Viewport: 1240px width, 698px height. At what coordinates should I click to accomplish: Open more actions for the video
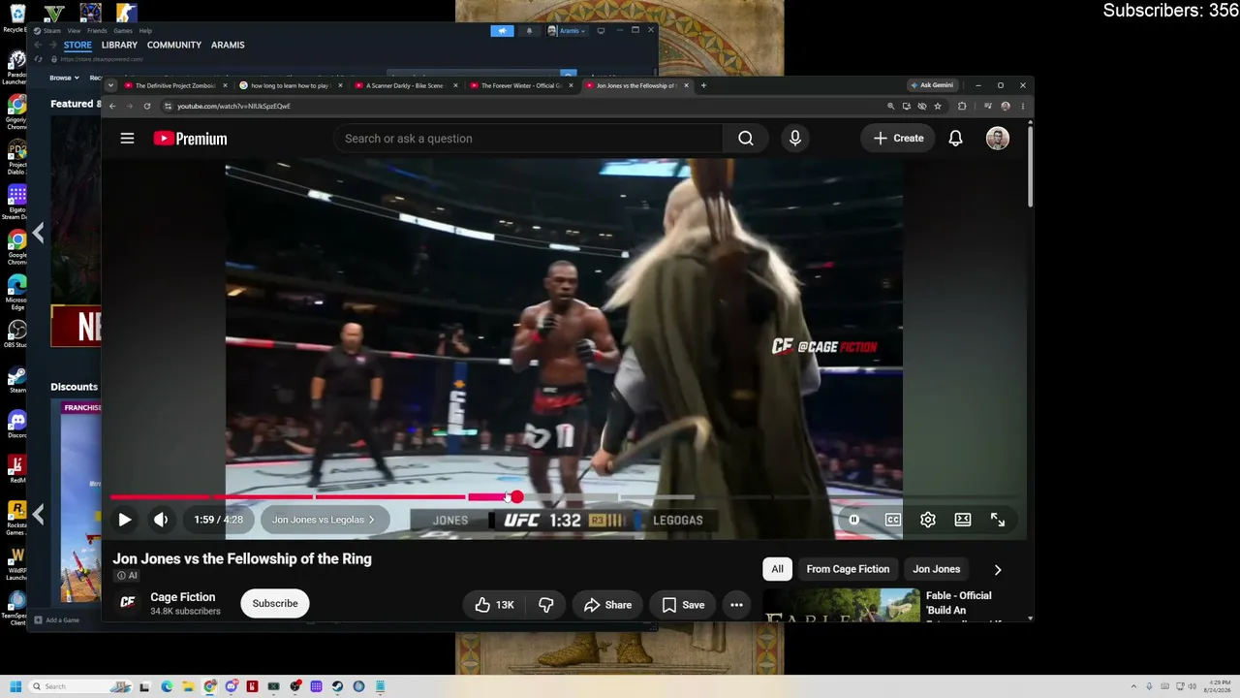736,605
